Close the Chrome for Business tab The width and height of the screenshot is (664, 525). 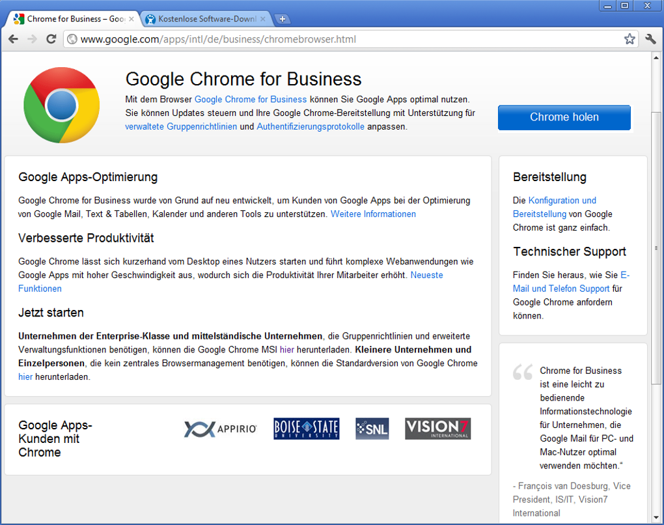[131, 19]
